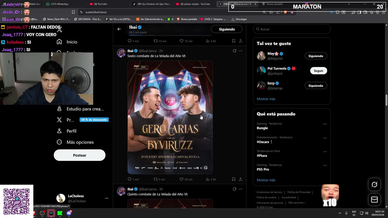The width and height of the screenshot is (388, 218).
Task: Repost the top post with 13 mil
Action: point(160,41)
